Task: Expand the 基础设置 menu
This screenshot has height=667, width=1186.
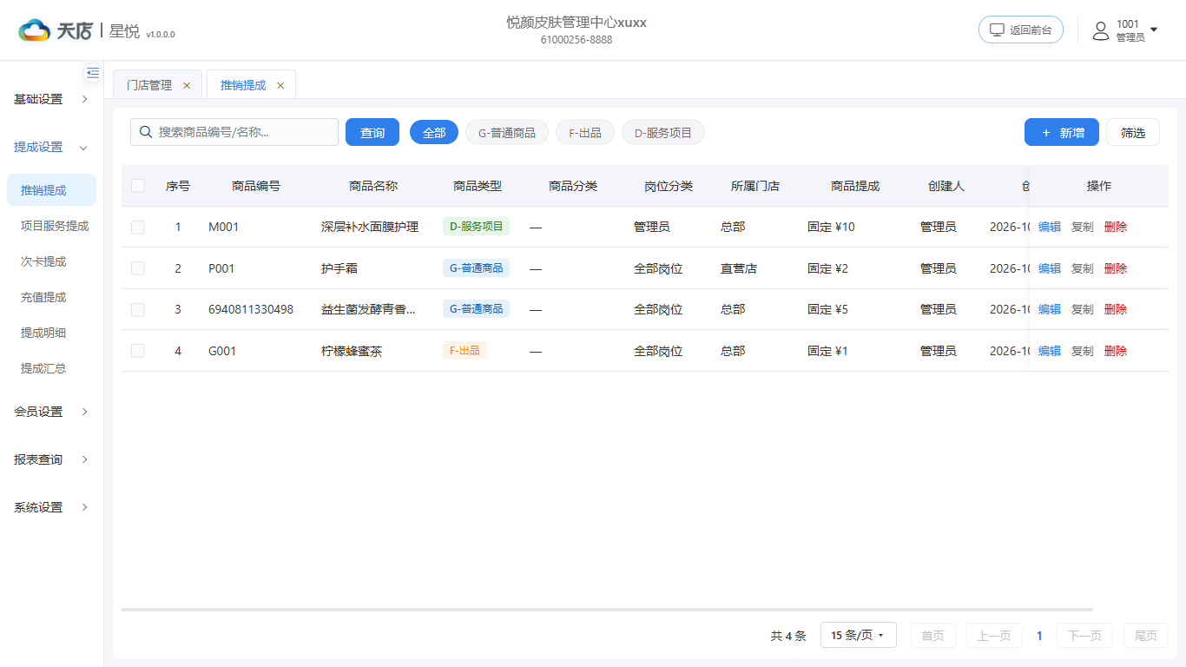Action: (51, 99)
